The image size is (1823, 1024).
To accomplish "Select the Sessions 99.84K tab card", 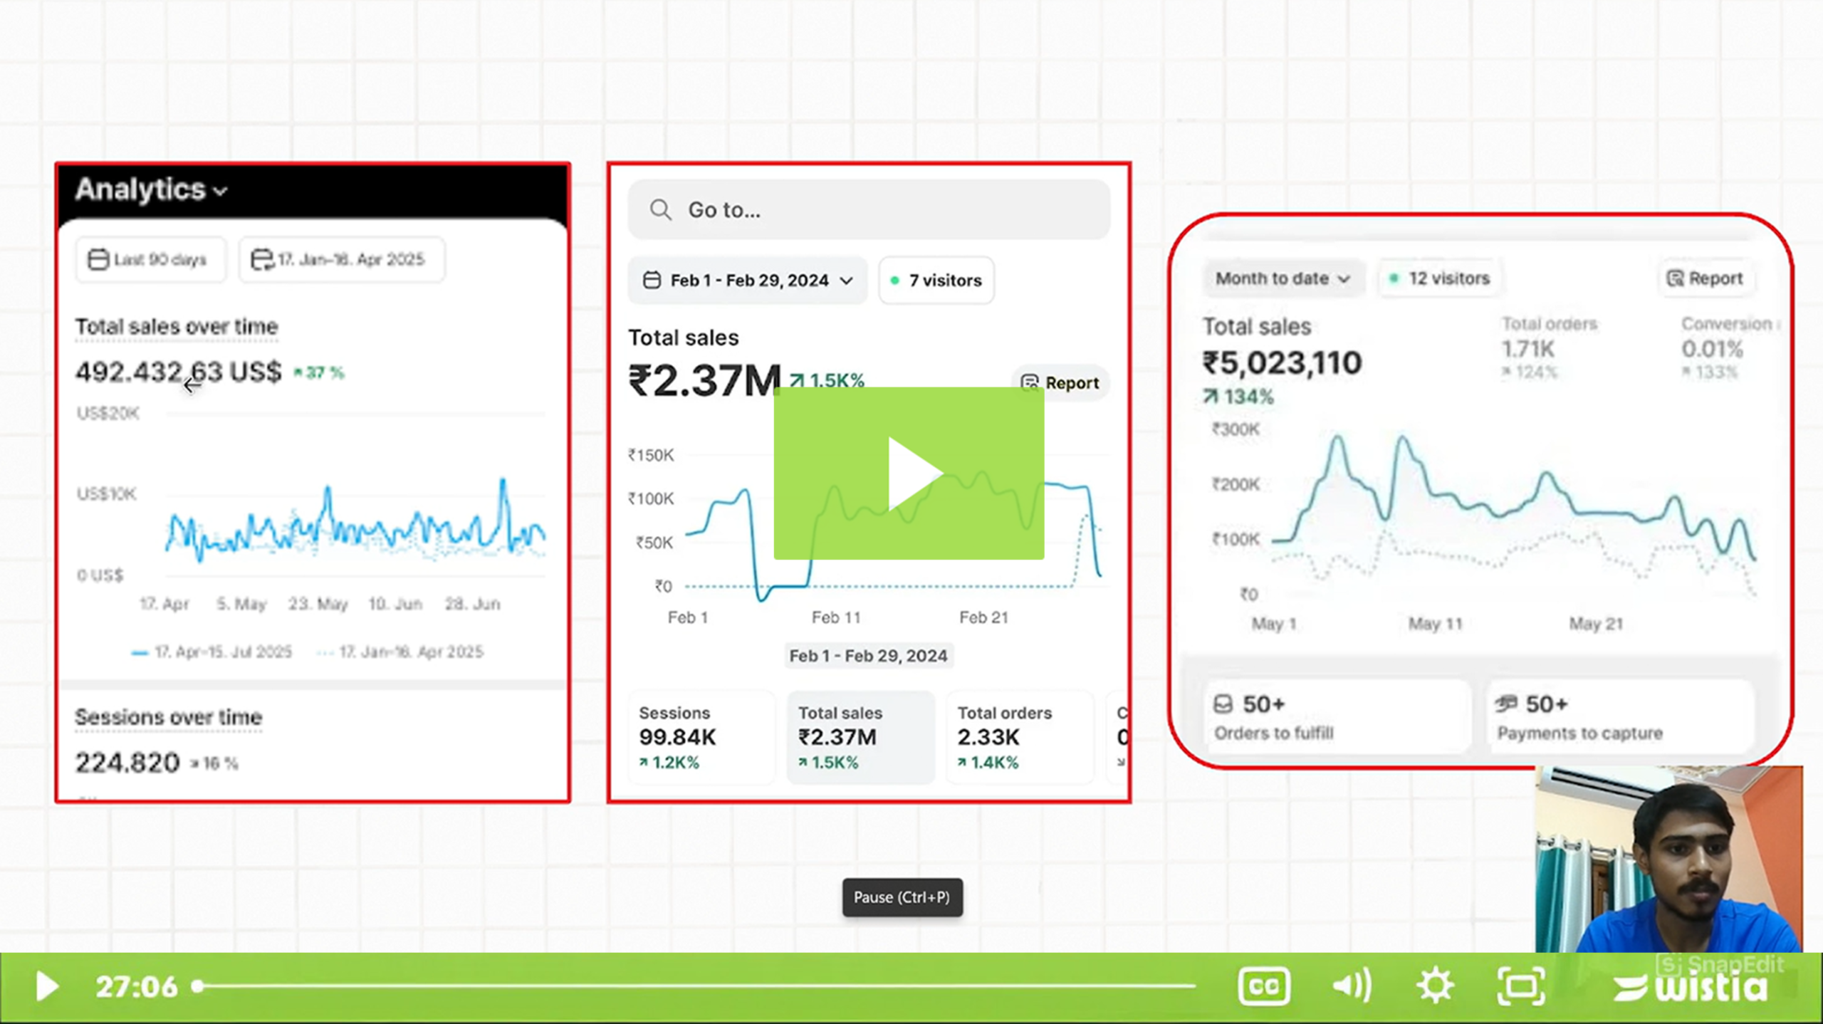I will coord(701,737).
